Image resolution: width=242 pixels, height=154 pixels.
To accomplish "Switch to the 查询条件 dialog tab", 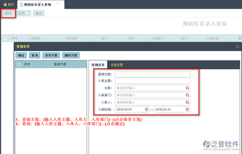I will point(98,65).
